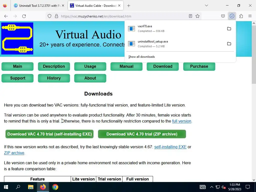The image size is (256, 192).
Task: Open a new tab with the plus button
Action: point(129,6)
